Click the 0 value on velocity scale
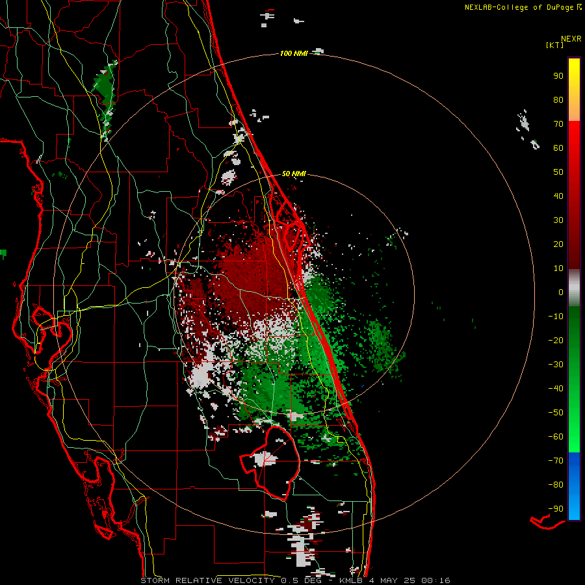The height and width of the screenshot is (585, 585). point(561,292)
